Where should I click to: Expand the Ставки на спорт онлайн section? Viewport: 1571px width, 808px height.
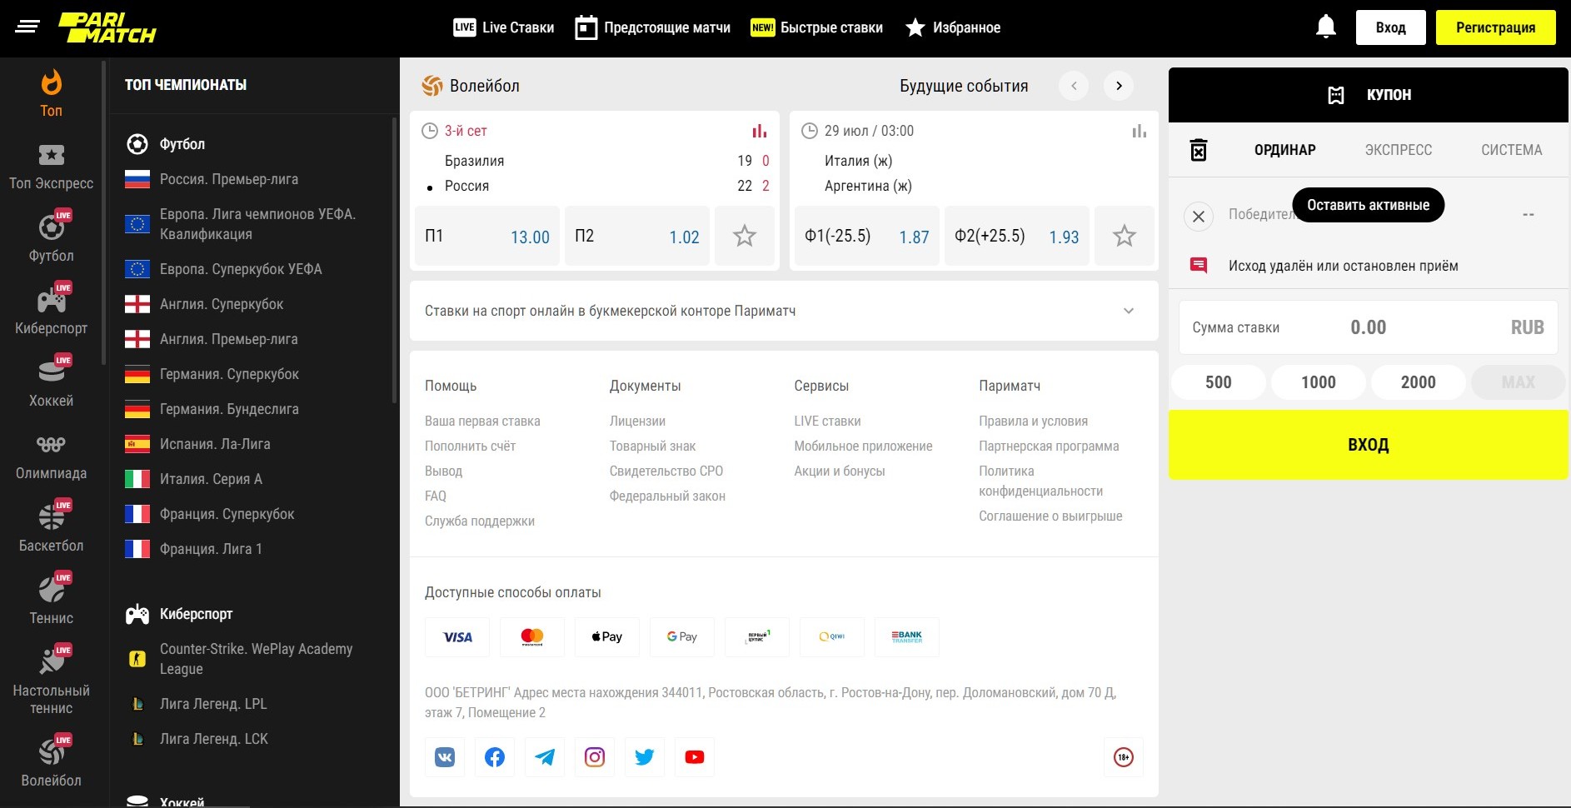[x=784, y=311]
